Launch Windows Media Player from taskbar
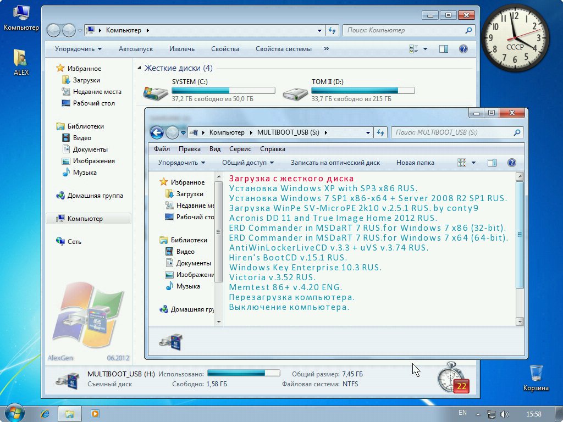This screenshot has height=422, width=563. pyautogui.click(x=95, y=413)
